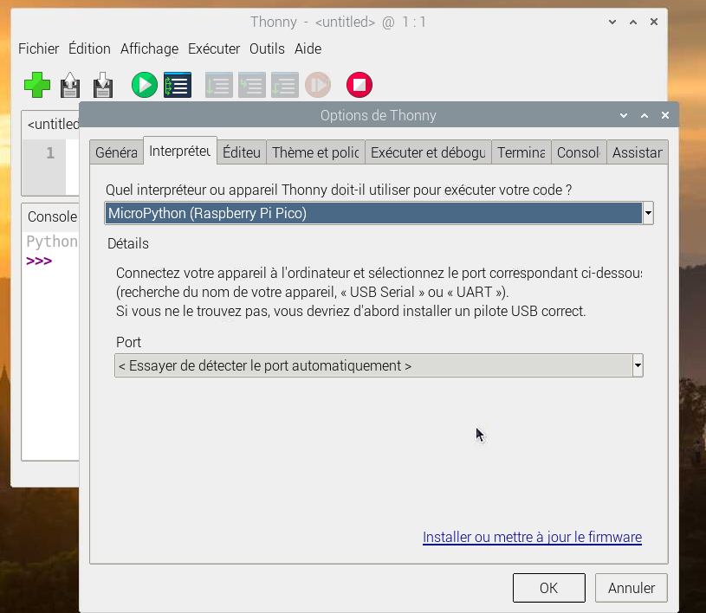Screen dimensions: 706x613
Task: Roll up the Options de Thonny dialog
Action: [624, 115]
